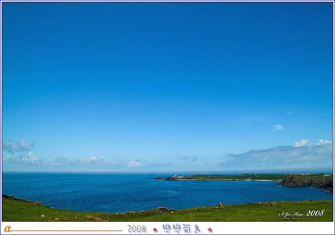The height and width of the screenshot is (235, 335).
Task: Click the small wispy cloud in right sky
Action: point(278,127)
